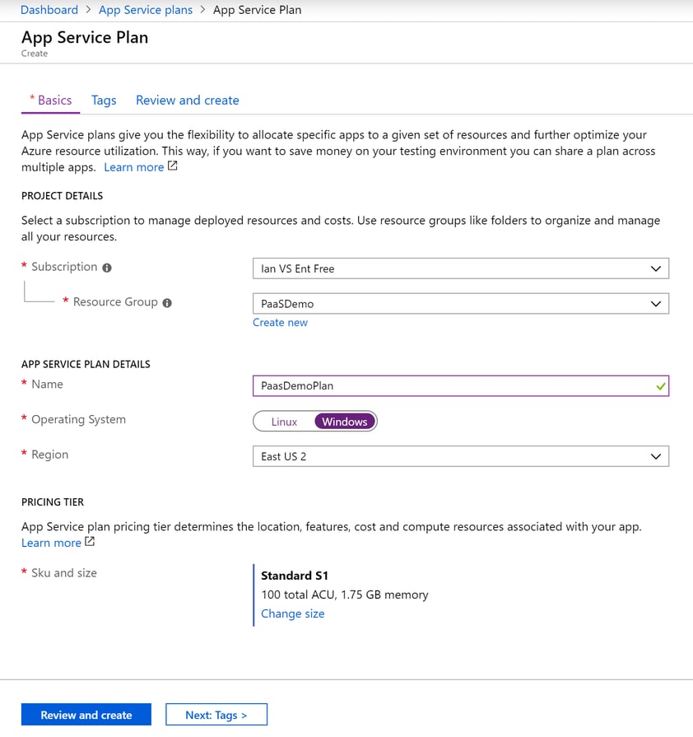Image resolution: width=693 pixels, height=737 pixels.
Task: Open the Review and create tab
Action: tap(188, 100)
